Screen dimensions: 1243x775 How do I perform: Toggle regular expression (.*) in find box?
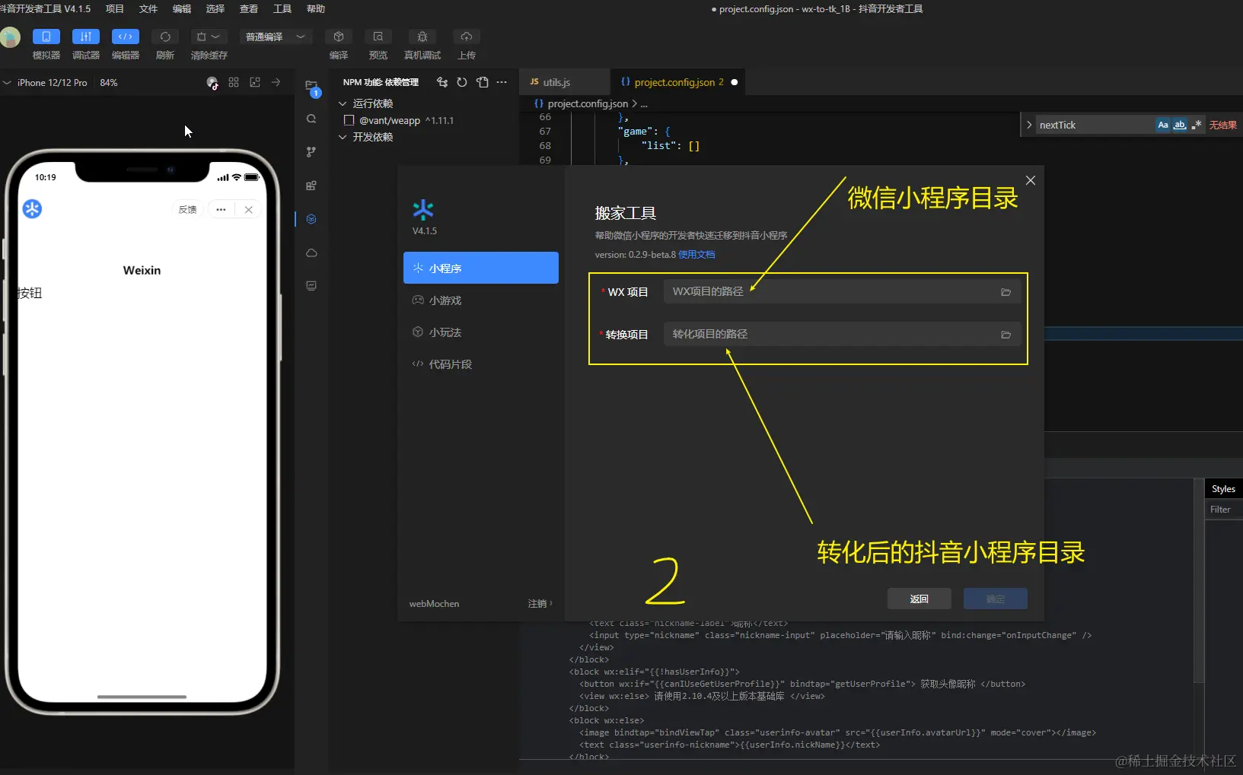pos(1197,125)
